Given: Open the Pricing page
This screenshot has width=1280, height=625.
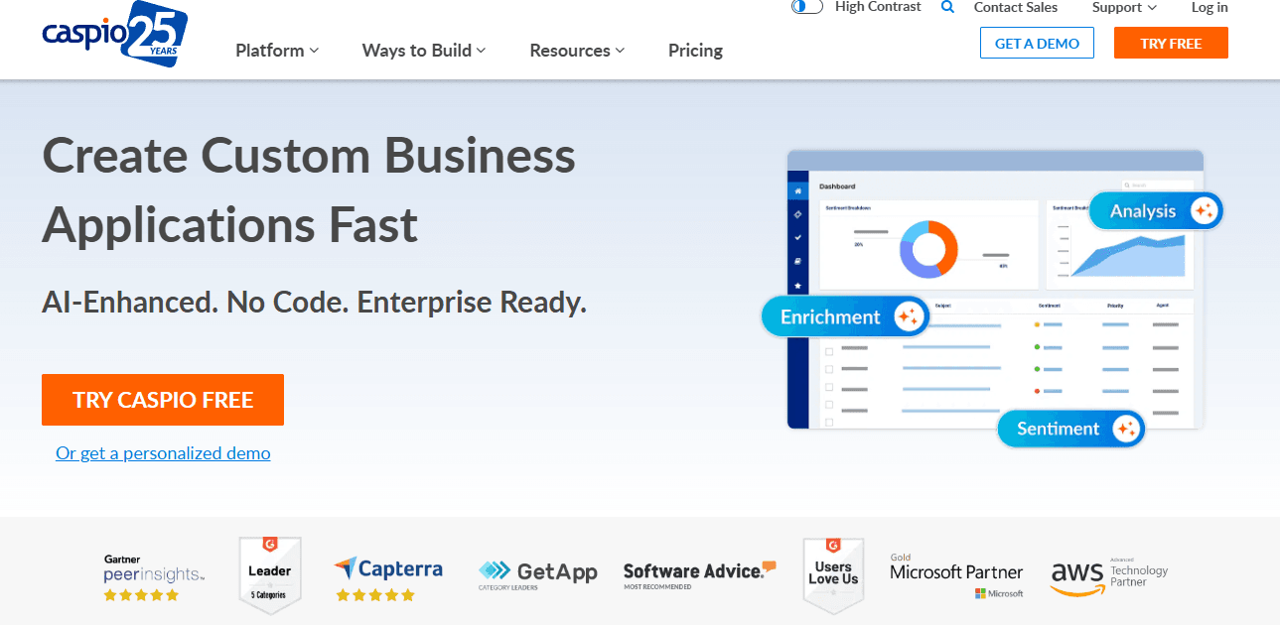Looking at the screenshot, I should (x=695, y=50).
